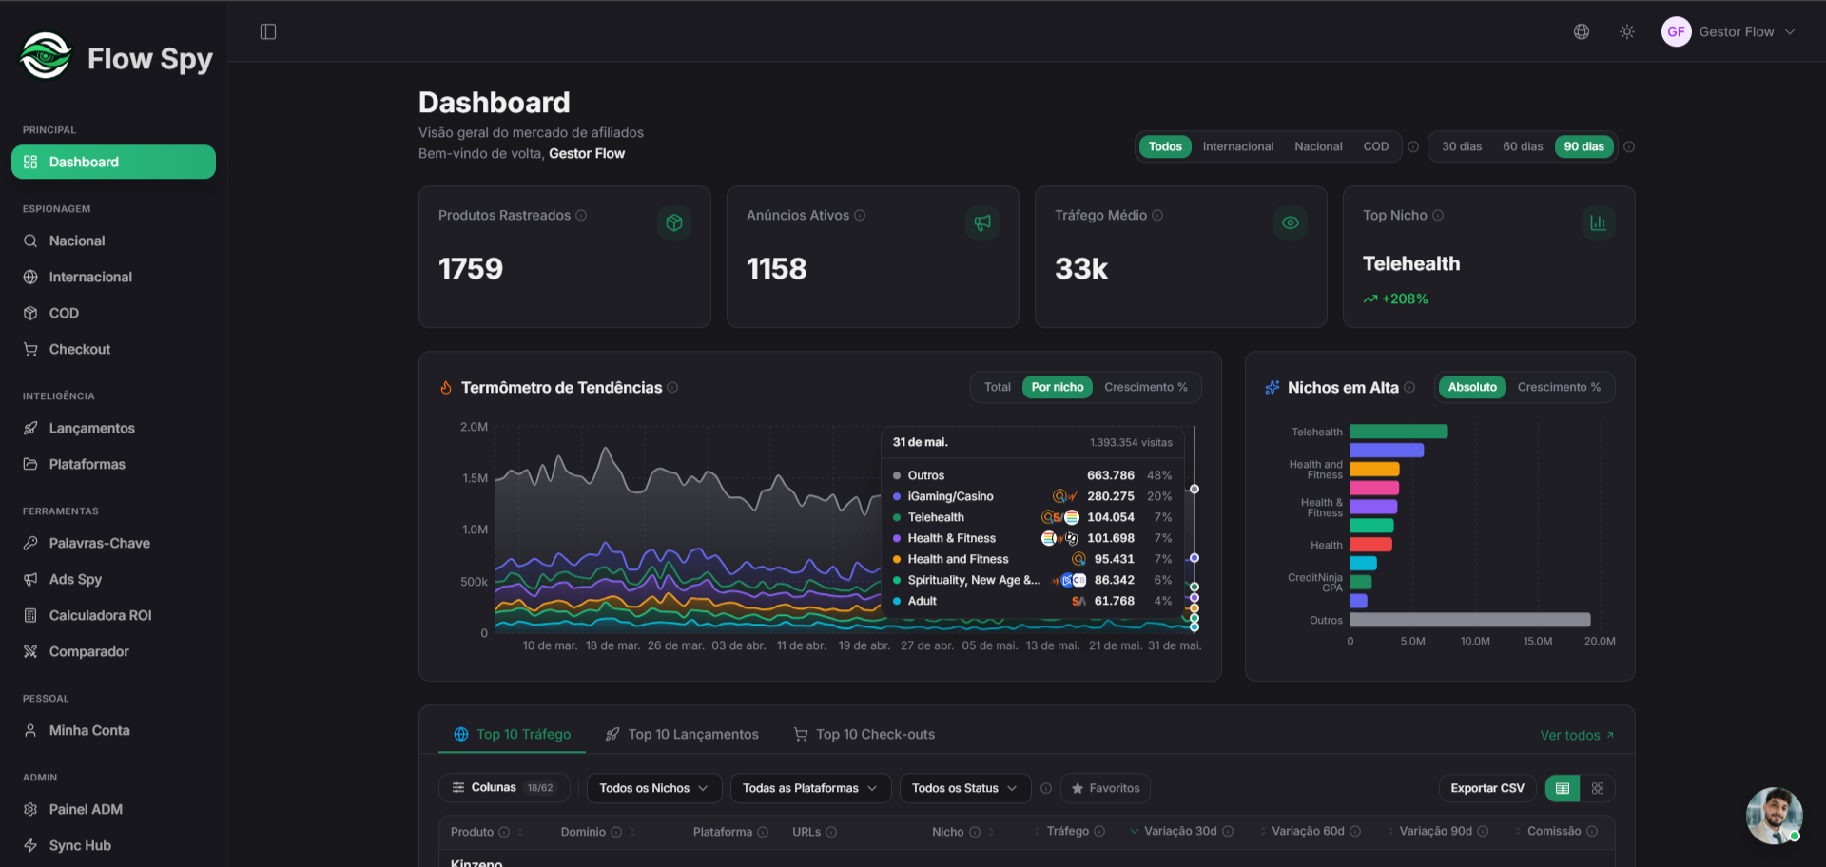Toggle chart to Crescimento % in Termômetro

pos(1146,387)
